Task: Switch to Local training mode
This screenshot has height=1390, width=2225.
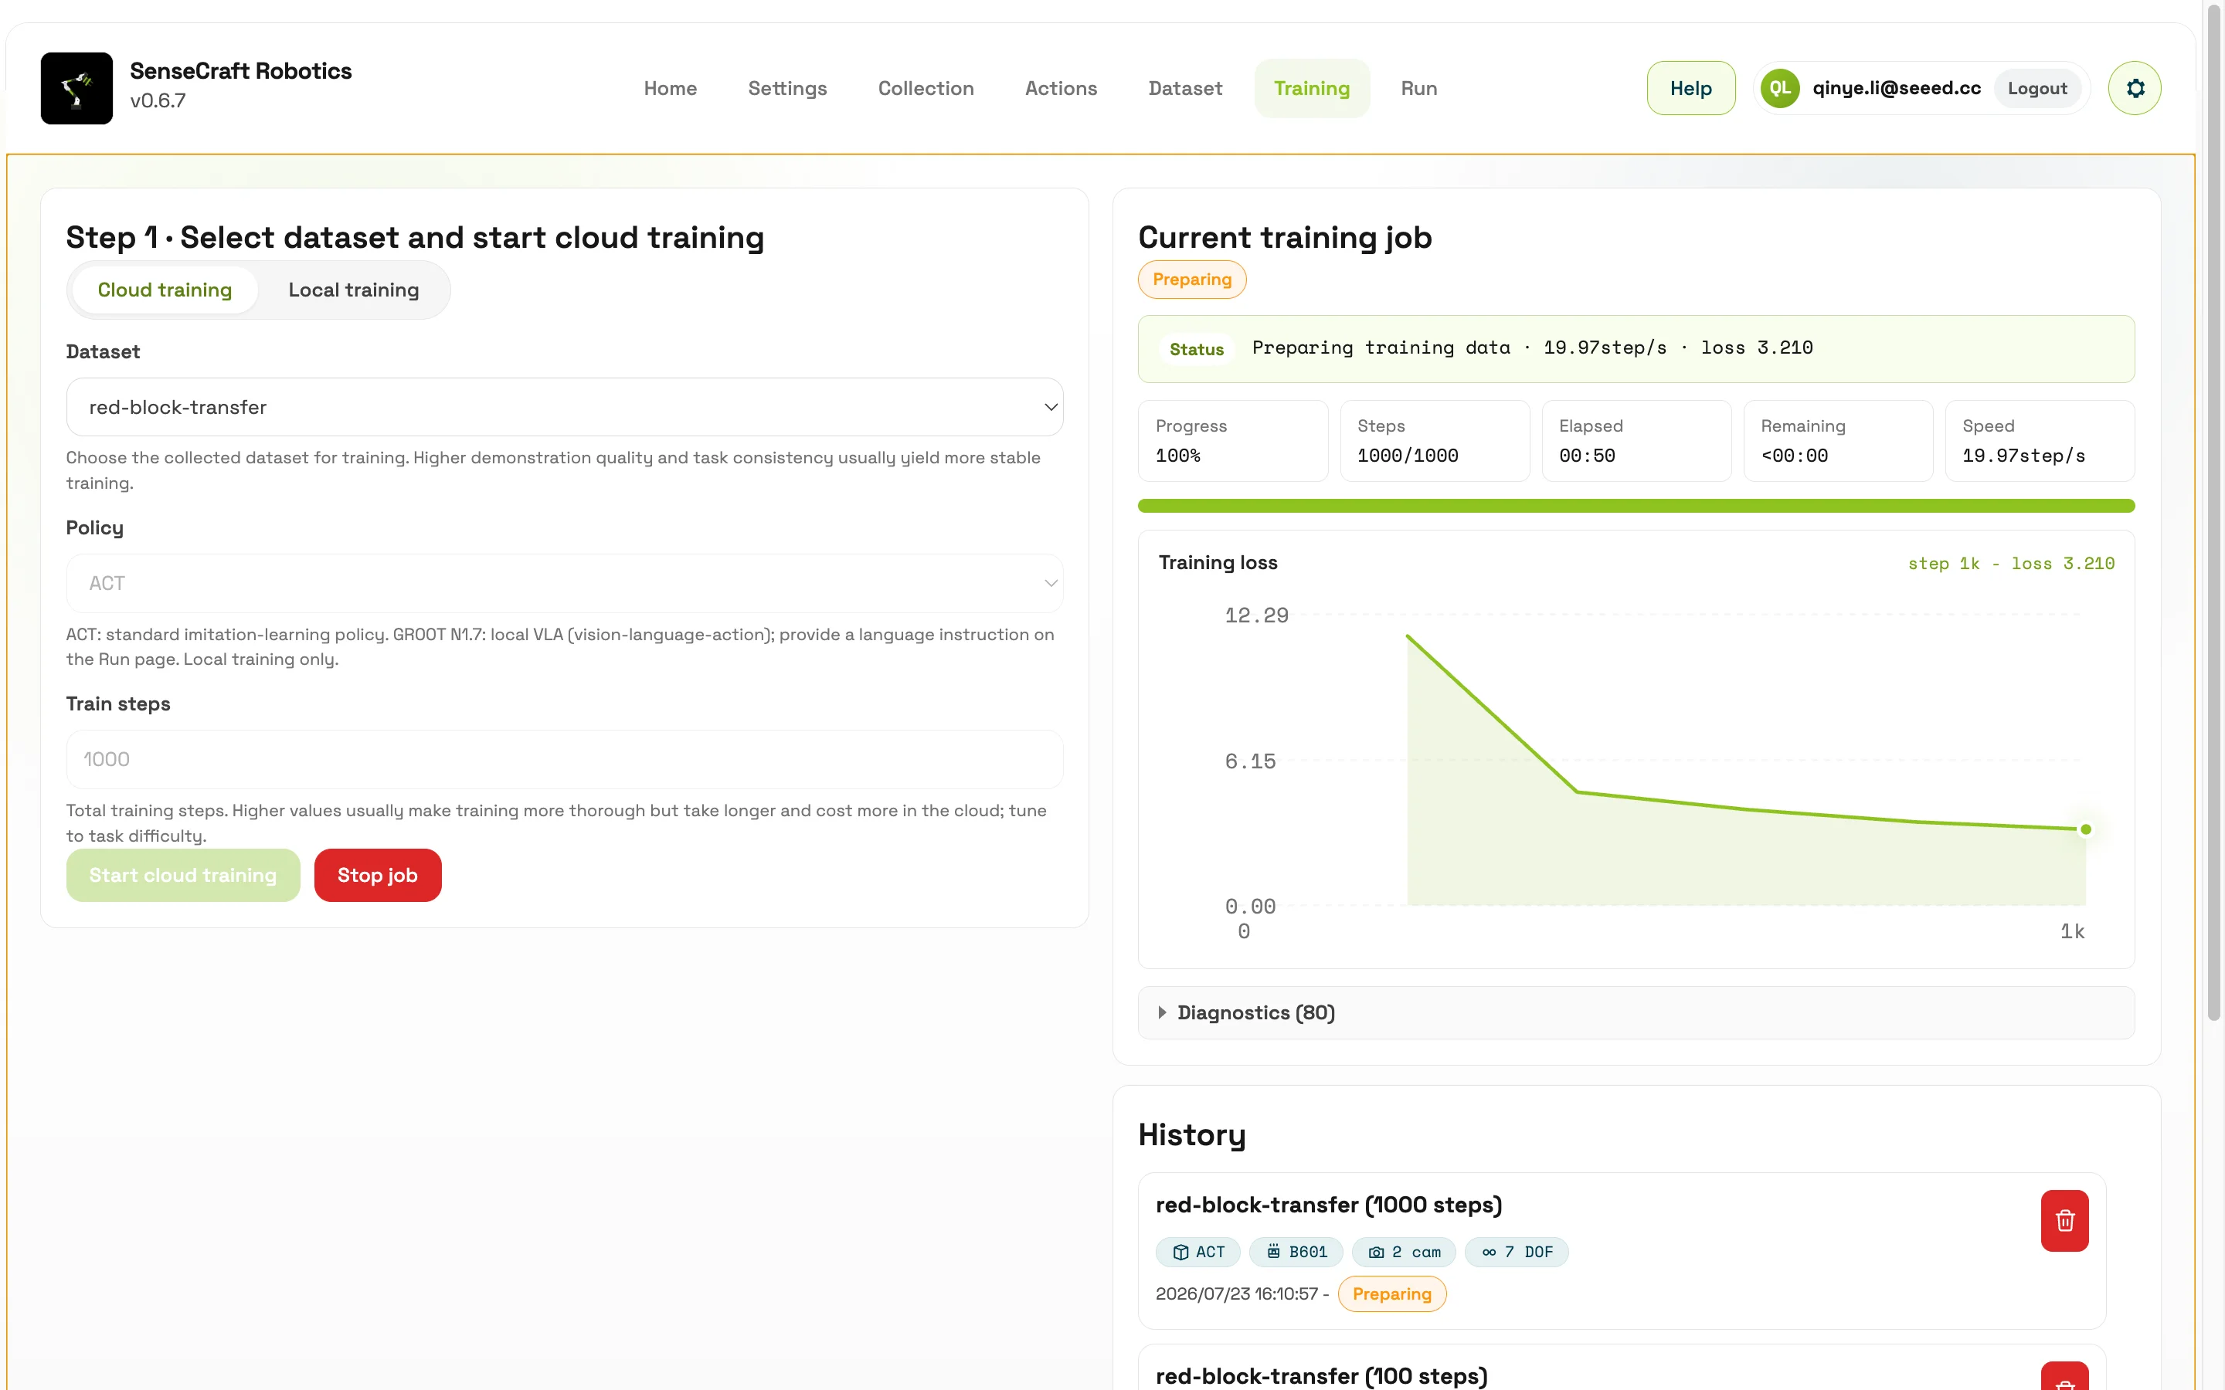Action: click(353, 290)
